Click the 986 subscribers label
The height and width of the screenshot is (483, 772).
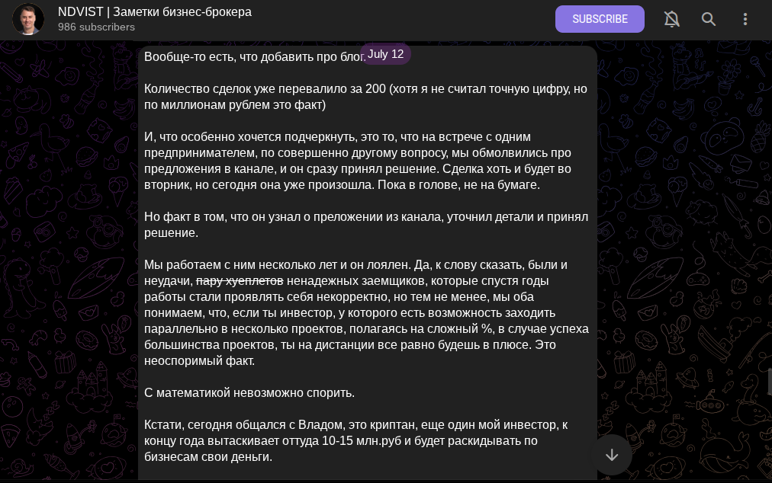pos(96,27)
